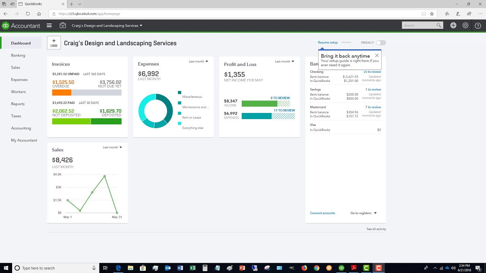Select Dashboard in the sidebar
Screen dimensions: 486x273
click(x=21, y=43)
